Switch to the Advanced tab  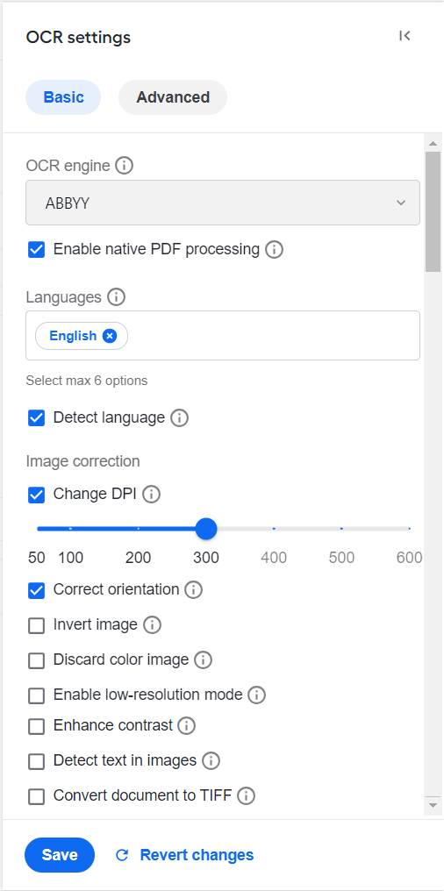(x=173, y=97)
